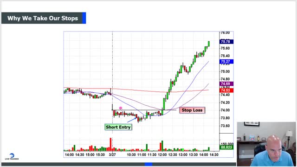Image resolution: width=297 pixels, height=167 pixels.
Task: Click the last green candle near 75.78
Action: tap(209, 44)
